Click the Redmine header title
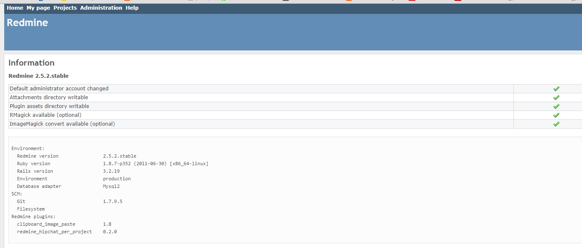582x248 pixels. click(x=27, y=23)
